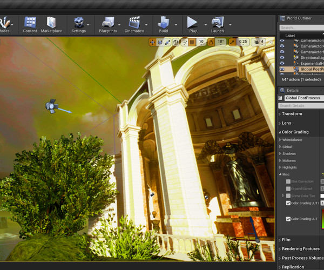
Task: Select the Global PostProcess row in the outliner
Action: pyautogui.click(x=302, y=69)
